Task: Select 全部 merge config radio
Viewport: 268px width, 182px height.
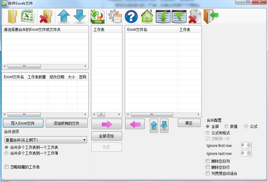Action: coord(208,126)
